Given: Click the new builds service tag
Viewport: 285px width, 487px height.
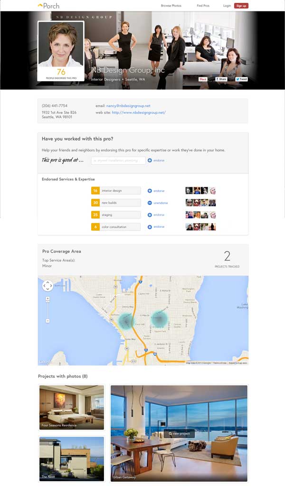Looking at the screenshot, I should click(x=116, y=203).
